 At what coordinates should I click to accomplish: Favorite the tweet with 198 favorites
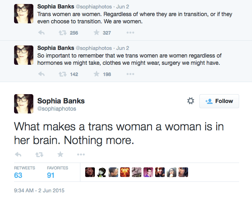point(96,74)
